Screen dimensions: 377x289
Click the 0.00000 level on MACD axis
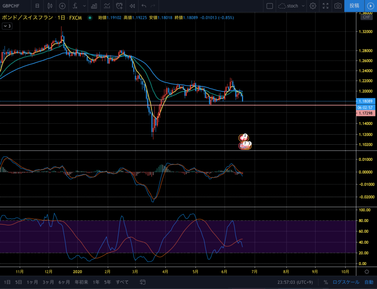pyautogui.click(x=366, y=172)
